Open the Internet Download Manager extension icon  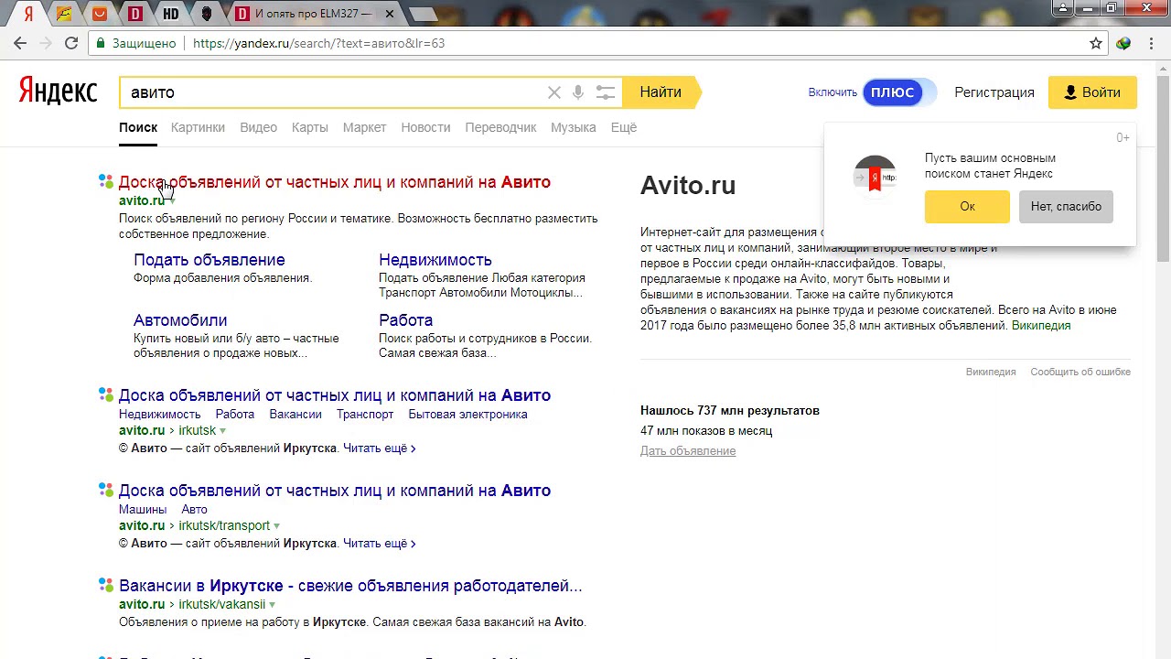tap(1123, 43)
